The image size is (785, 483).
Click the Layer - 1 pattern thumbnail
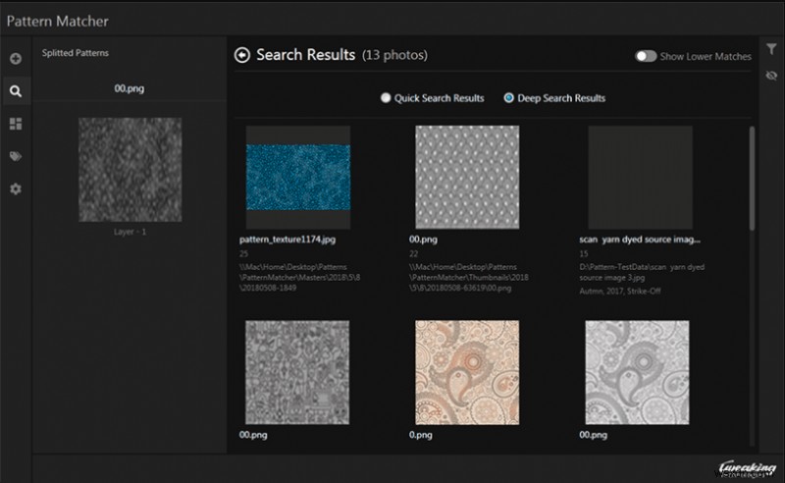(130, 170)
